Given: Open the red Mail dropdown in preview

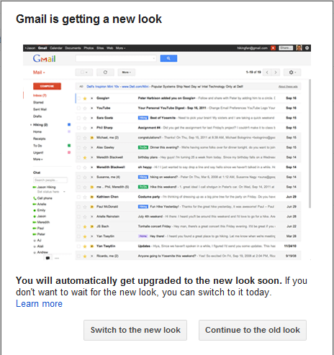Looking at the screenshot, I should point(39,72).
